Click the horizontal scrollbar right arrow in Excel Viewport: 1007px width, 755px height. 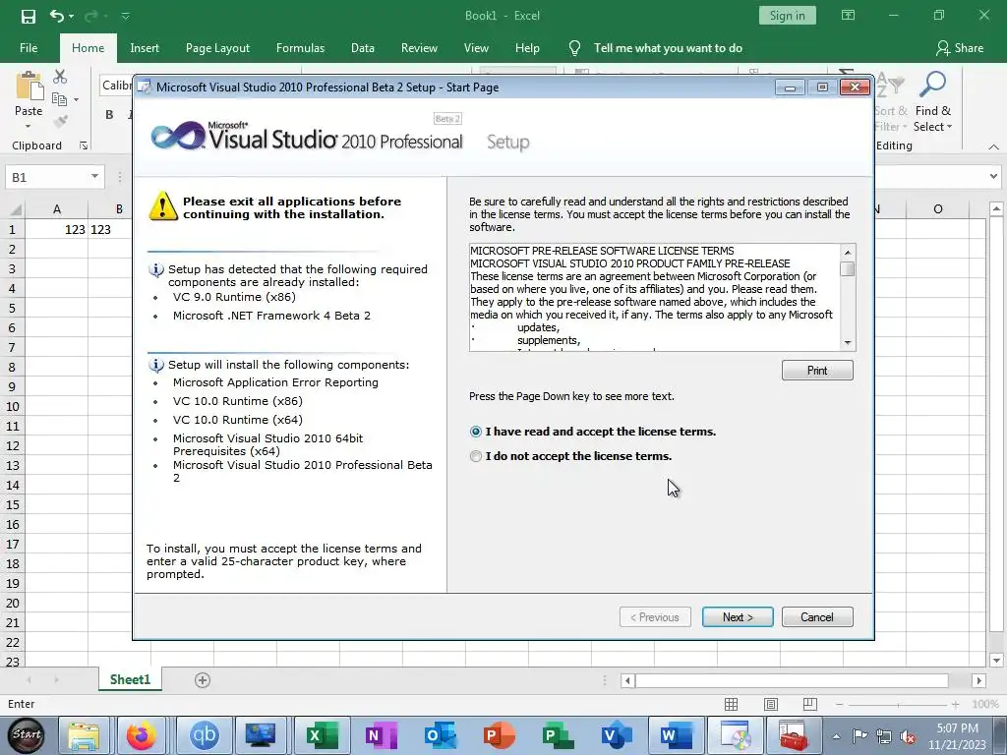[978, 680]
